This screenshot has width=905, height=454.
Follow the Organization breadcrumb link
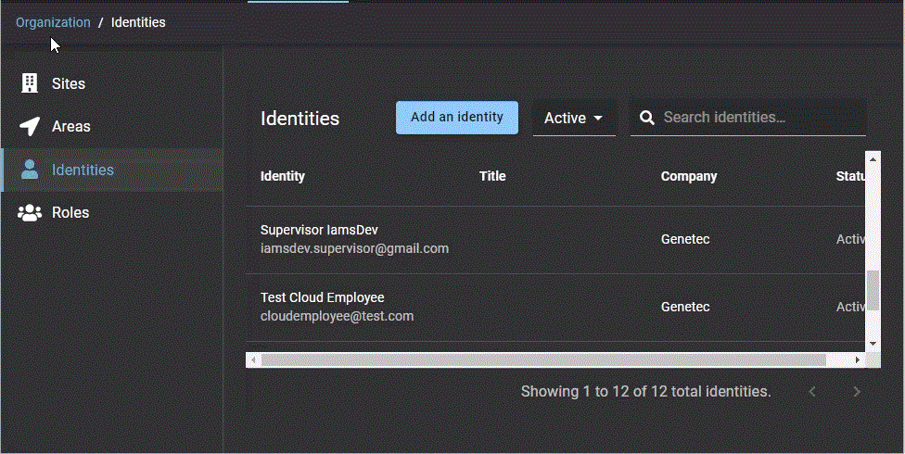point(53,22)
